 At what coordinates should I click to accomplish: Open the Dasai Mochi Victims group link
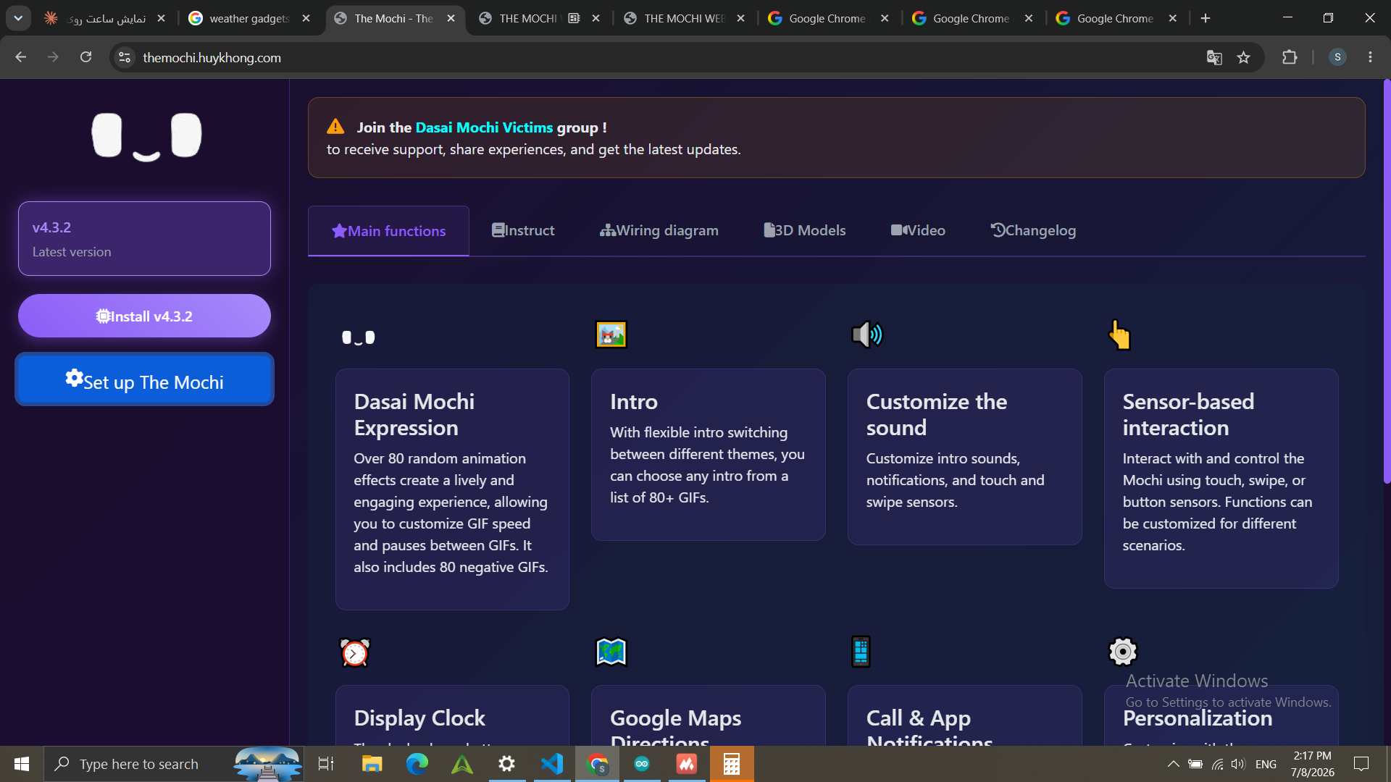pos(484,127)
